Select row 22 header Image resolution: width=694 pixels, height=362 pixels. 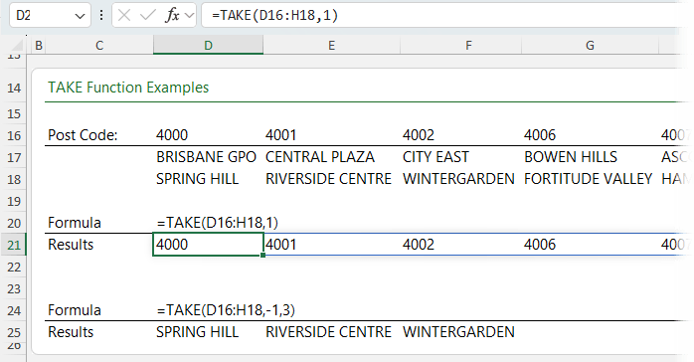(x=14, y=267)
